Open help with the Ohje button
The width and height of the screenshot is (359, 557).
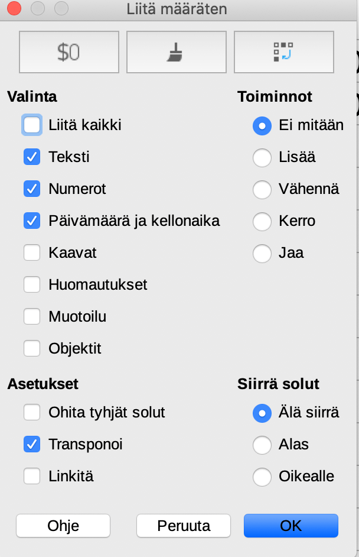pos(63,526)
